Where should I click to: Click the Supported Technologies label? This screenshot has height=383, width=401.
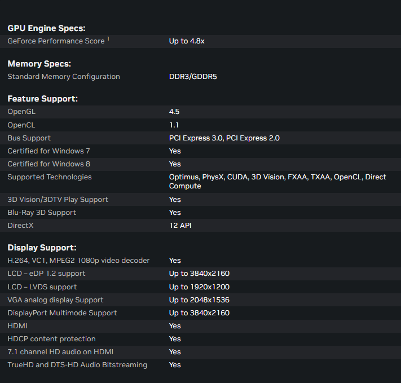tap(49, 177)
